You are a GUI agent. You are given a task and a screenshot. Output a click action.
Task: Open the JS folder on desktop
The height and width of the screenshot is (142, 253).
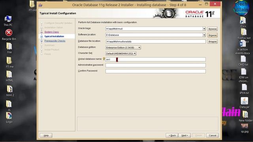click(9, 105)
